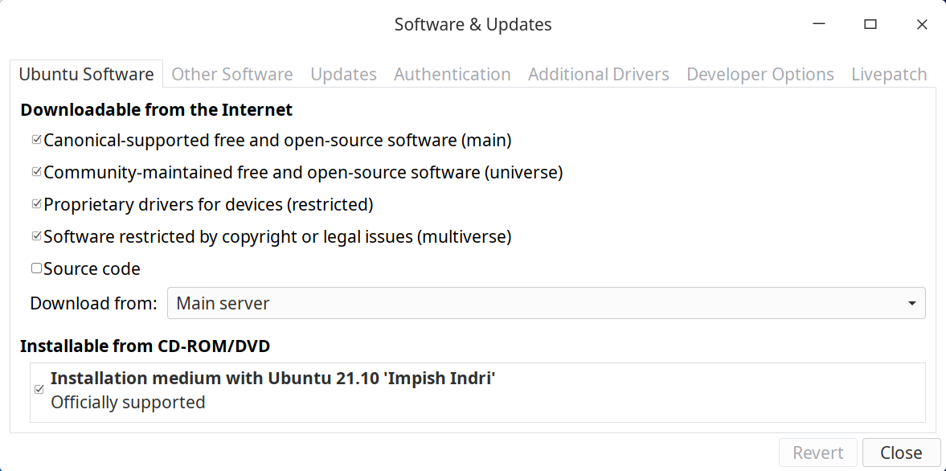Click 'Installation medium with Ubuntu 21.10' row title
The width and height of the screenshot is (946, 471).
(273, 378)
